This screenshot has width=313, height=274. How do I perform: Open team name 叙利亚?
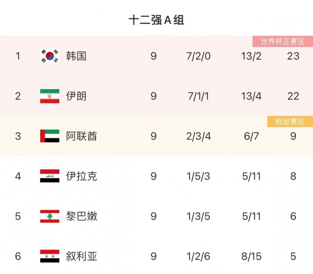pos(81,256)
